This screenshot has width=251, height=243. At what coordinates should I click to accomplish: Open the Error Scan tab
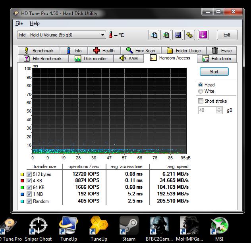[x=141, y=51]
